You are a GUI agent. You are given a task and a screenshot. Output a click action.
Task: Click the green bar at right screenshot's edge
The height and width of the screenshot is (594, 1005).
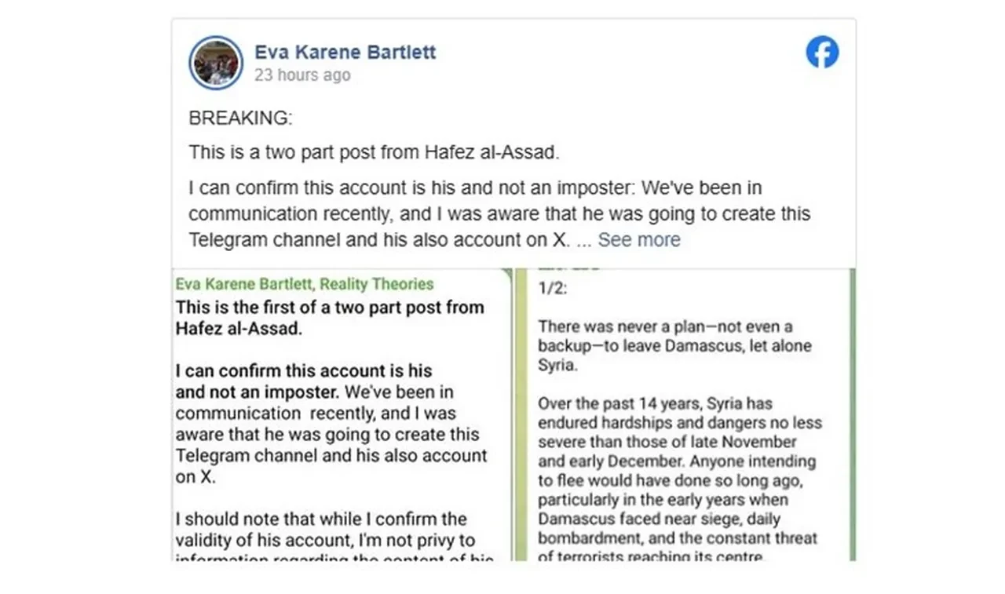point(851,416)
